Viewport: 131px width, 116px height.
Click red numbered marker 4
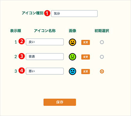click(x=22, y=71)
